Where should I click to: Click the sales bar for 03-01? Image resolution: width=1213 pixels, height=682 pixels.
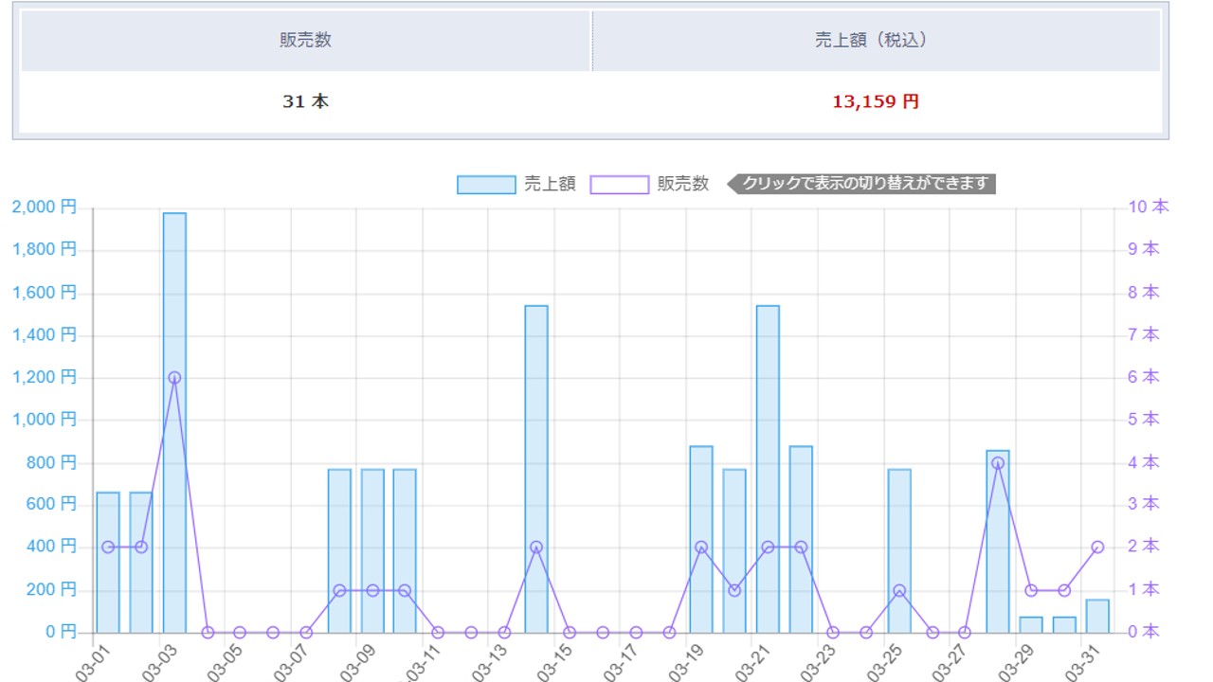point(108,563)
